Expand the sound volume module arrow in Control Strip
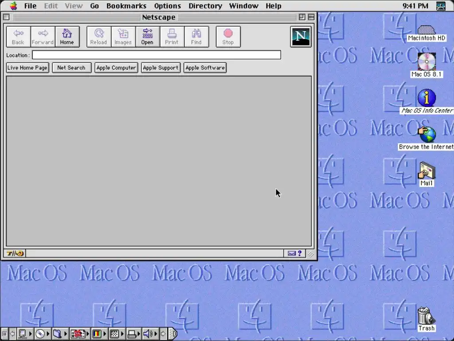The image size is (454, 341). 156,334
